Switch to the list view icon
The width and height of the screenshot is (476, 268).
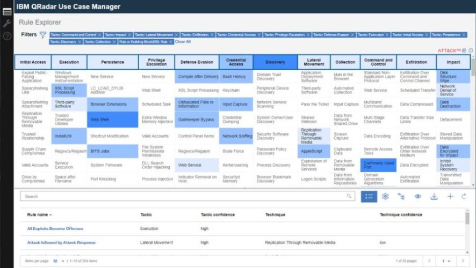pos(369,197)
